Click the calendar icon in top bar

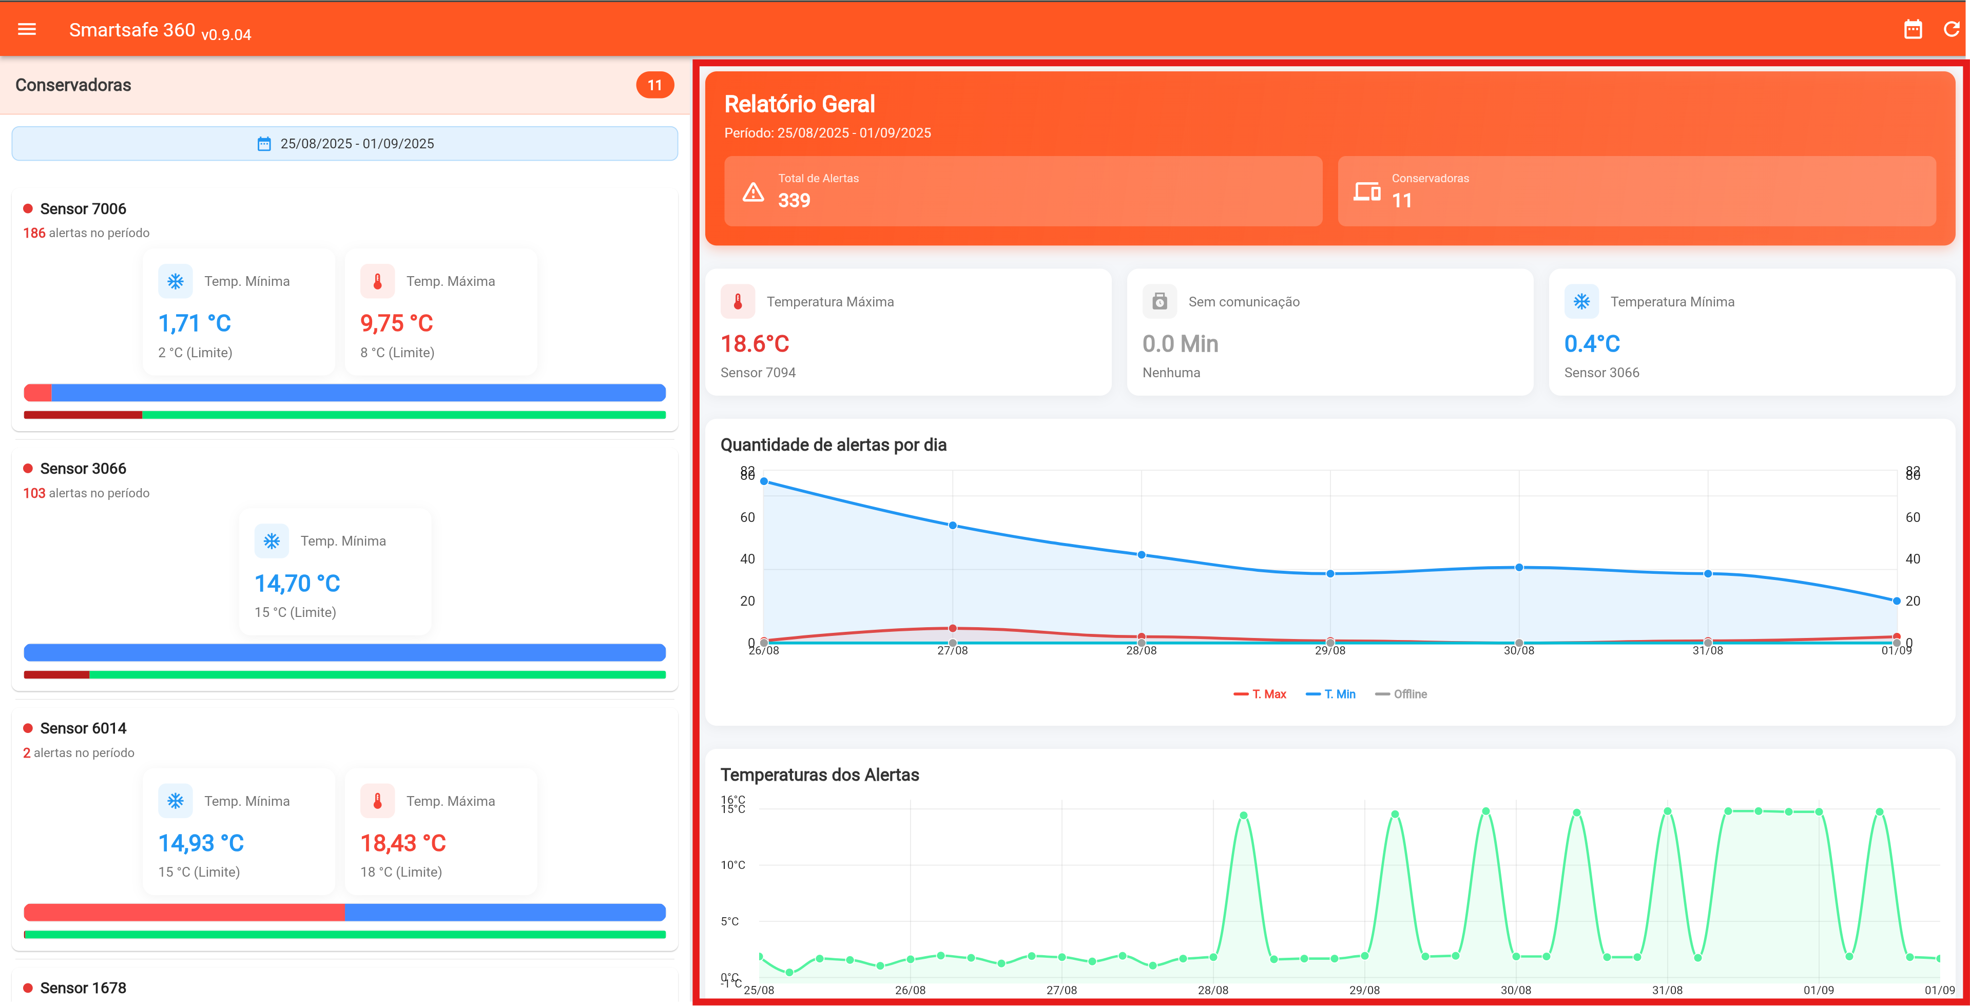pos(1913,30)
